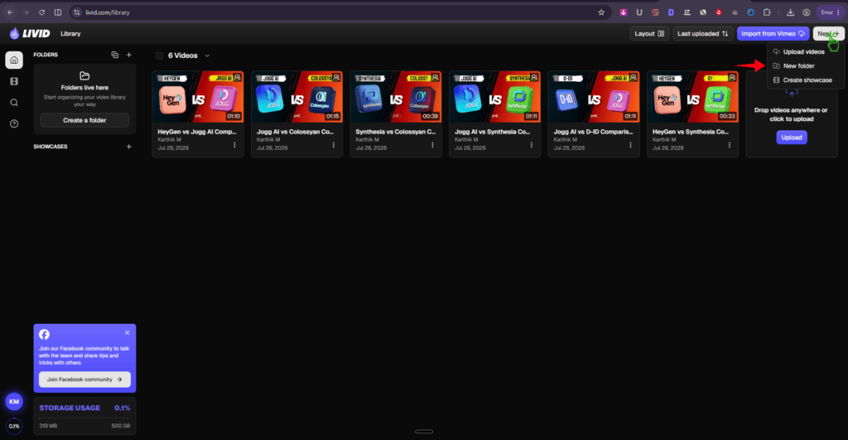Click the STORAGE USAGE panel

84,416
